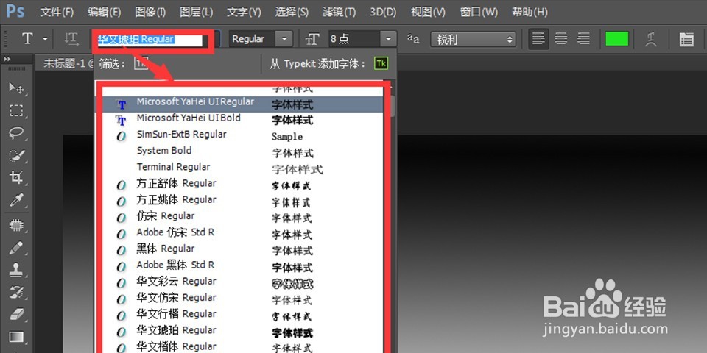Set center text alignment
707x353 pixels.
(x=561, y=39)
